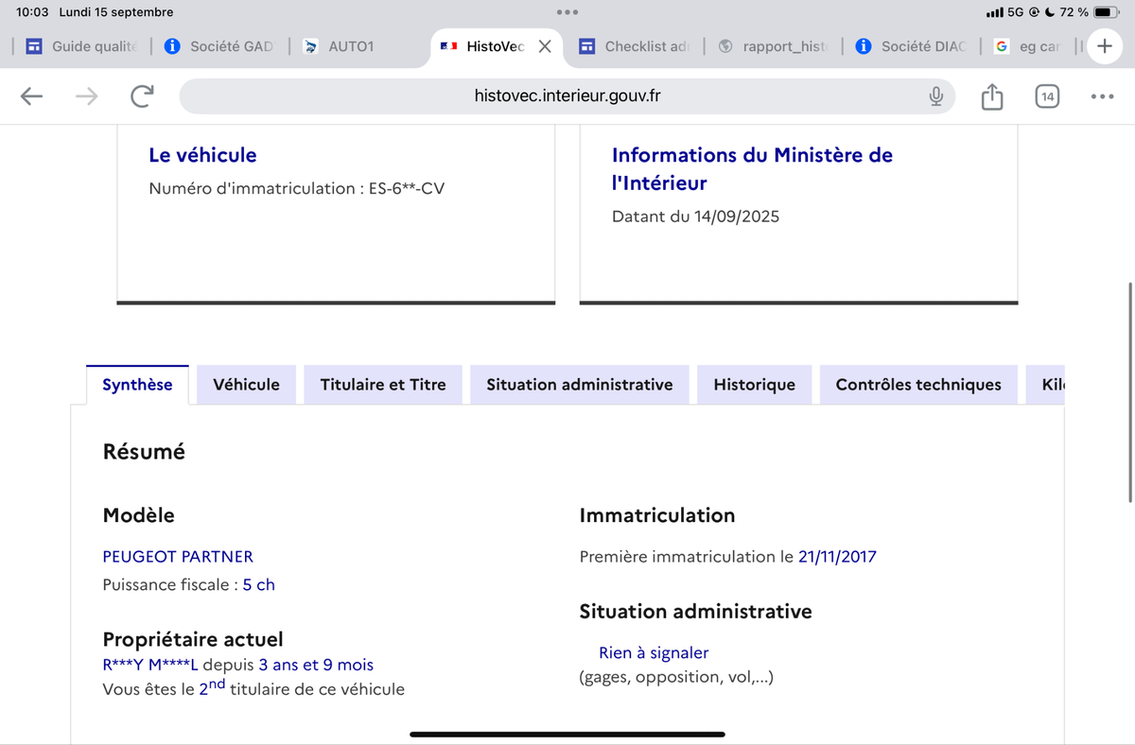The height and width of the screenshot is (745, 1135).
Task: Tap the home indicator bar at bottom
Action: tap(567, 734)
